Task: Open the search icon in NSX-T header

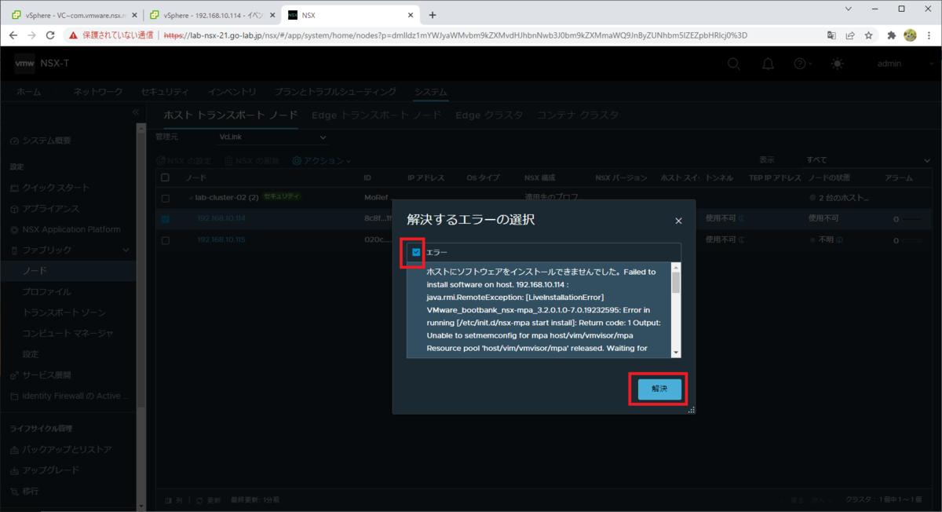Action: coord(733,64)
